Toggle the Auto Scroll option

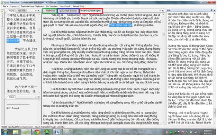(x=65, y=6)
